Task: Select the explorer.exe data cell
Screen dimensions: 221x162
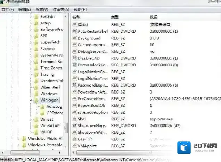Action: (161, 119)
